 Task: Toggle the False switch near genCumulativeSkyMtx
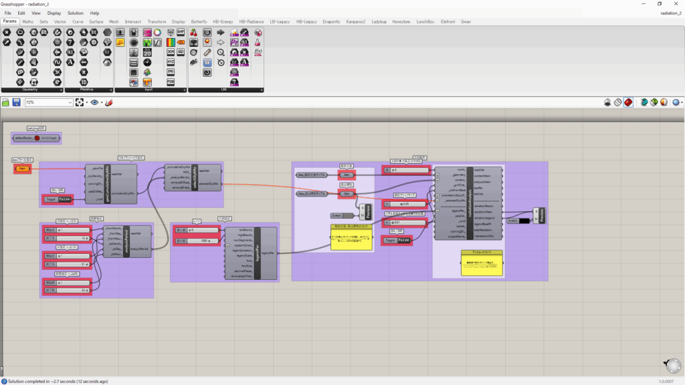point(64,199)
